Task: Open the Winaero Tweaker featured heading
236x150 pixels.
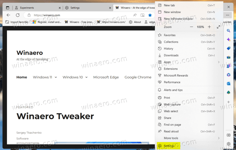Action: point(55,116)
